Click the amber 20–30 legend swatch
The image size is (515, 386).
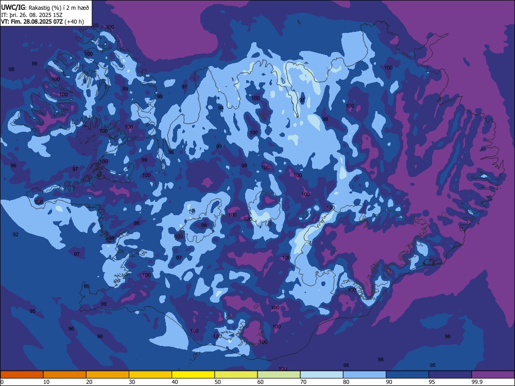click(x=108, y=375)
